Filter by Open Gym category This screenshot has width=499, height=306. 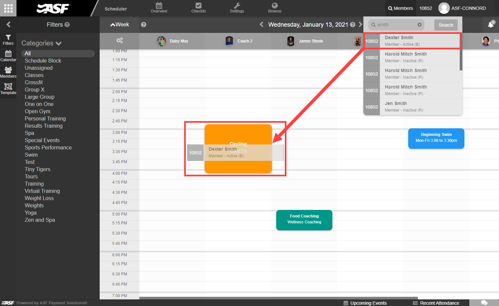(37, 111)
